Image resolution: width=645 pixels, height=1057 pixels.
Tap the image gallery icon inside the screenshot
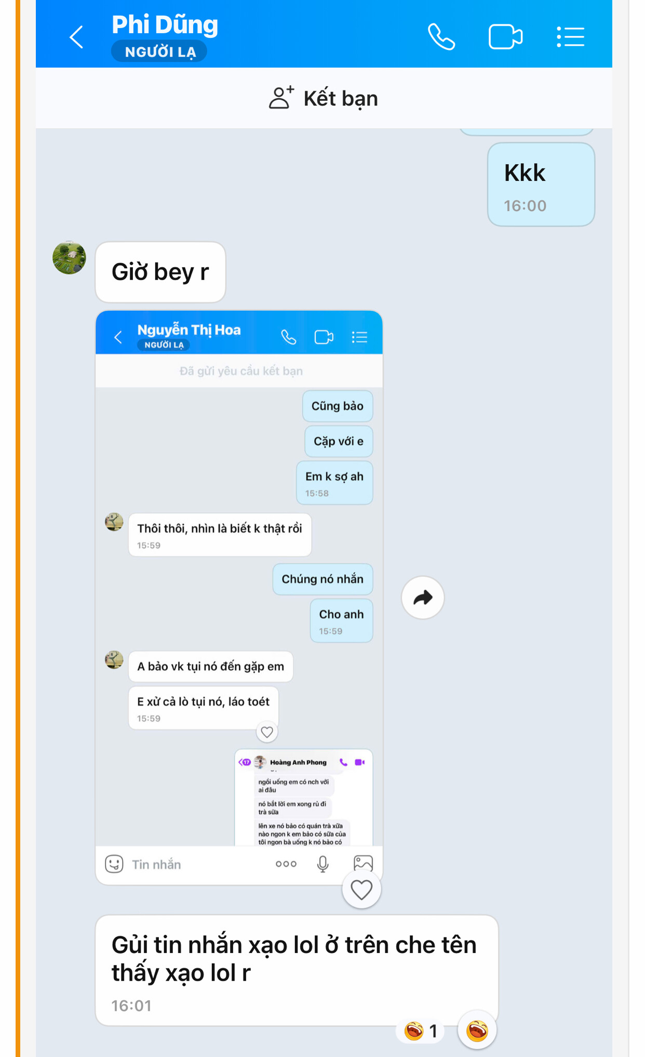pyautogui.click(x=363, y=864)
